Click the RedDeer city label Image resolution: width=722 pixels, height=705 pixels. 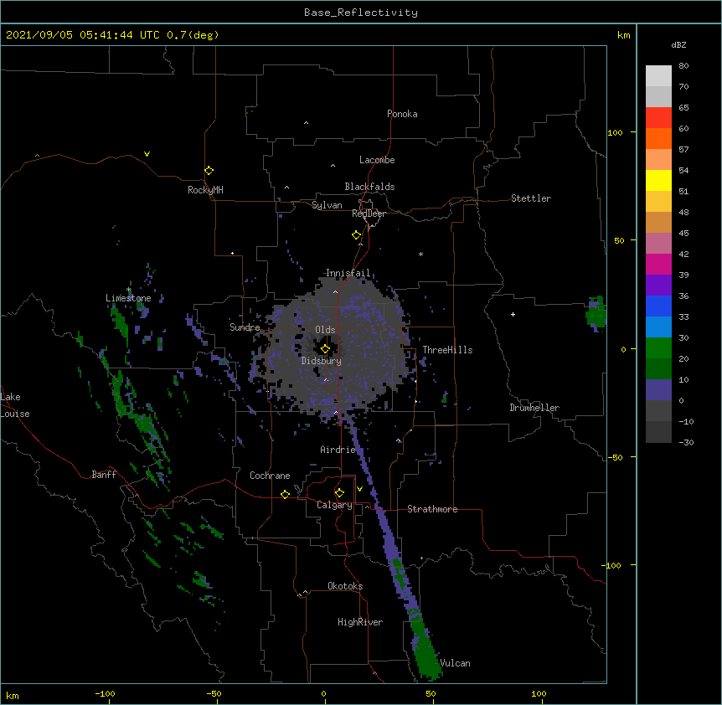[369, 214]
